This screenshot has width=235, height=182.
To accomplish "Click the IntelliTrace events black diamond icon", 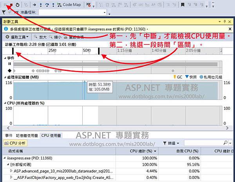I will click(x=9, y=71).
